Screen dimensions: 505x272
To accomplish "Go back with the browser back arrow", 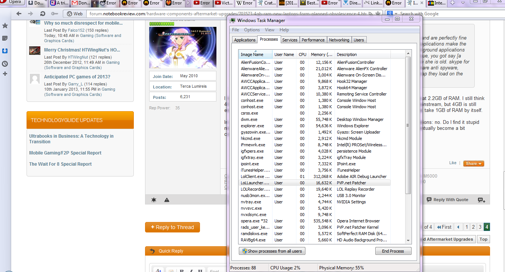I will pos(19,14).
